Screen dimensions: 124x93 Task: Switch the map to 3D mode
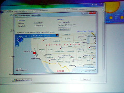[x=29, y=36]
